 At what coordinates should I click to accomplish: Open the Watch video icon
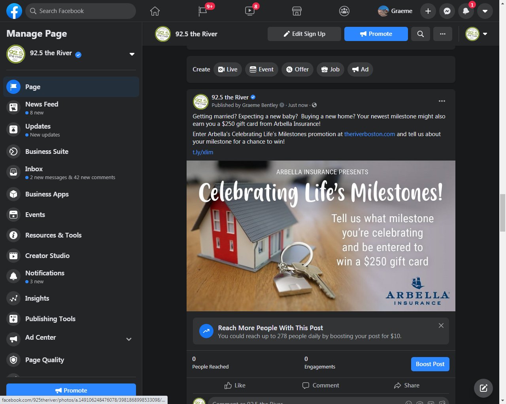pos(250,11)
